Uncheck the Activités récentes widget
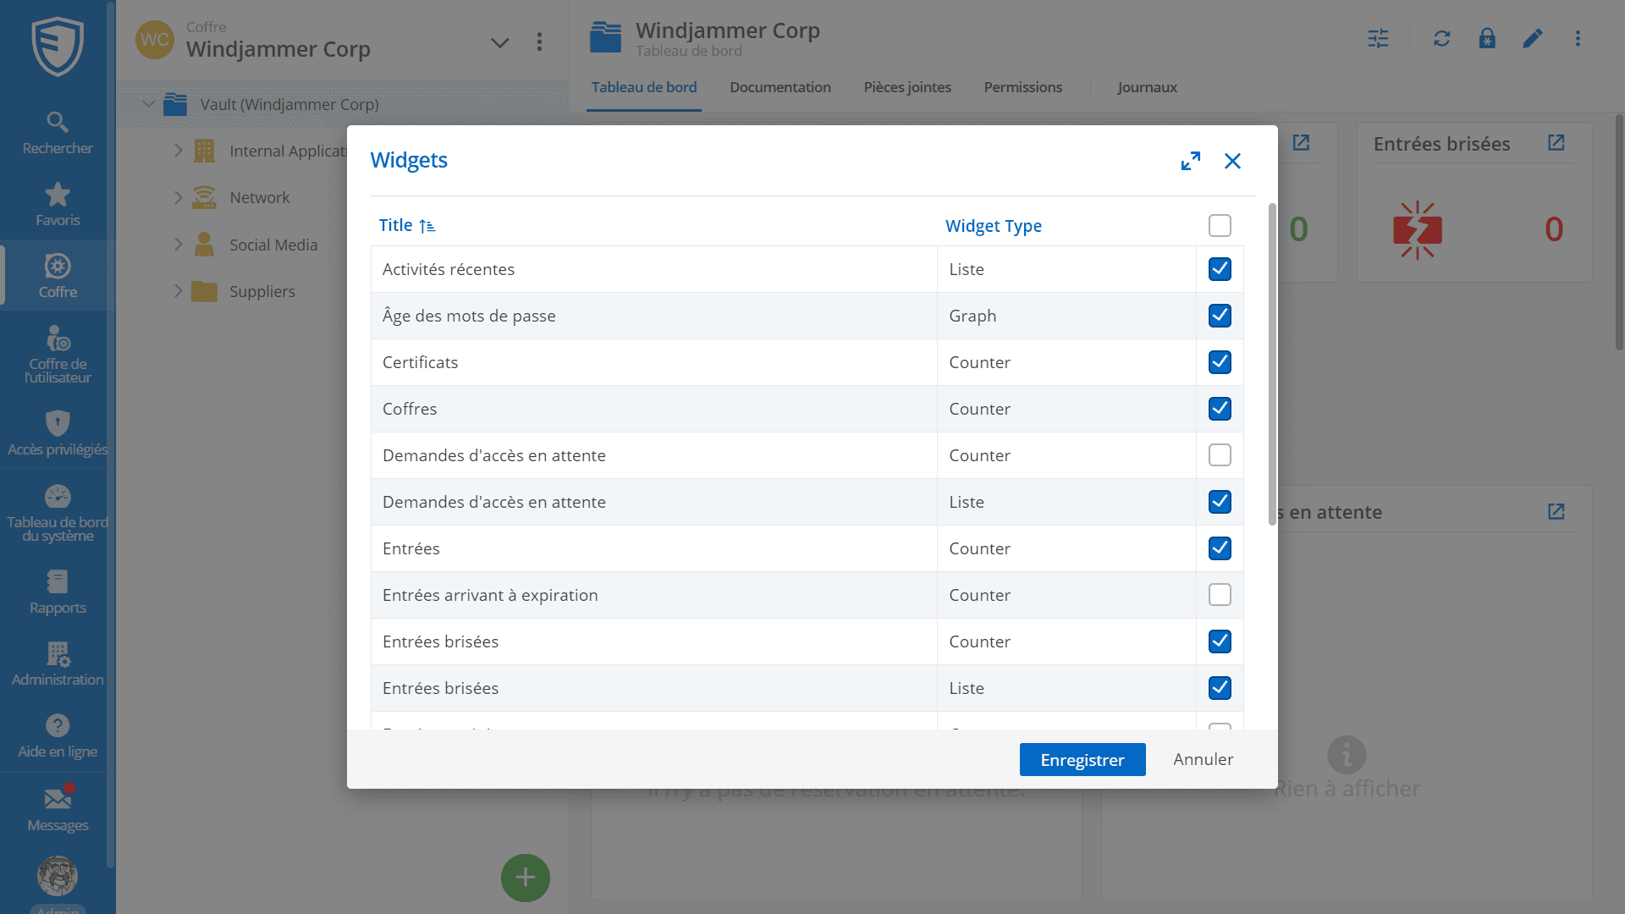The width and height of the screenshot is (1625, 914). pyautogui.click(x=1220, y=269)
